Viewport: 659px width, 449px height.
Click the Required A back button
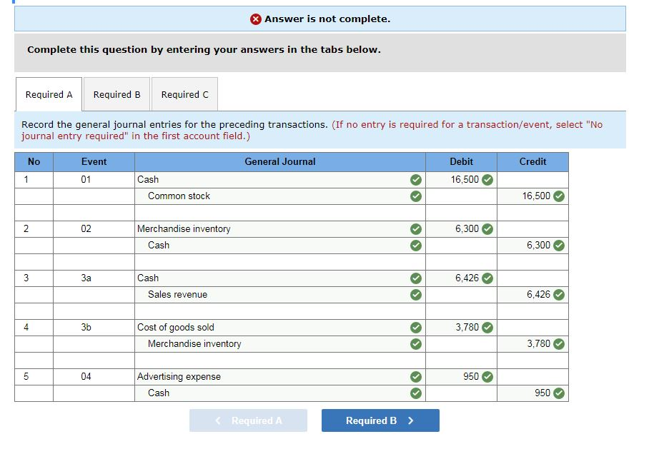click(248, 420)
